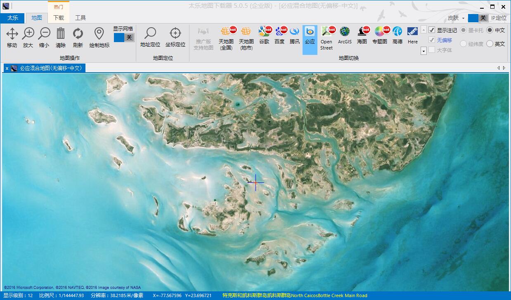Image resolution: width=511 pixels, height=300 pixels.
Task: Uncheck the 显示注记 annotation checkbox
Action: [x=431, y=30]
